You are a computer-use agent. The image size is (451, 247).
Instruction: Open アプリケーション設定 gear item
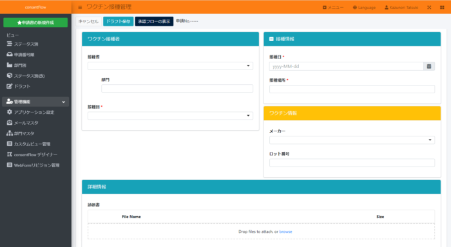(x=30, y=113)
